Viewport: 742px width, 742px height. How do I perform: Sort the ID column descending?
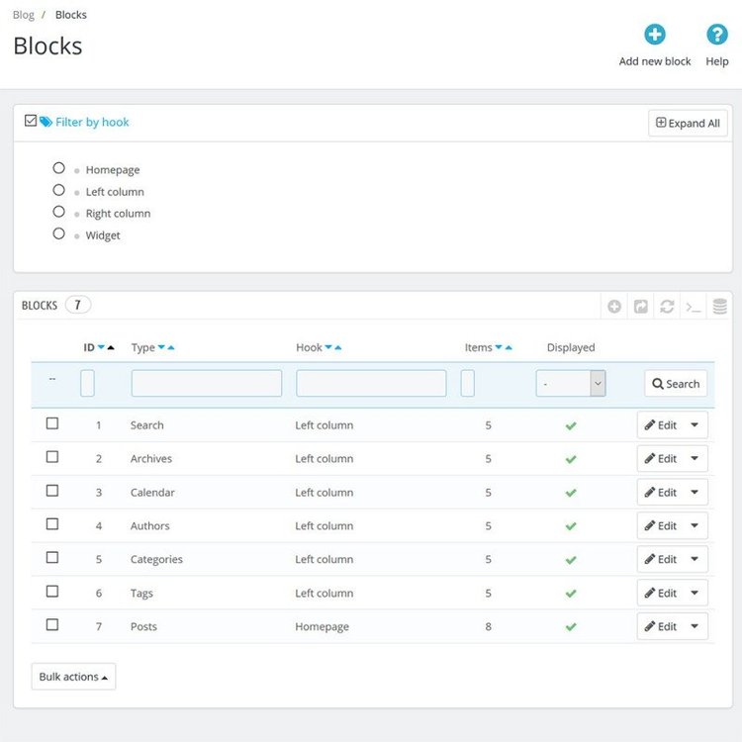(101, 348)
